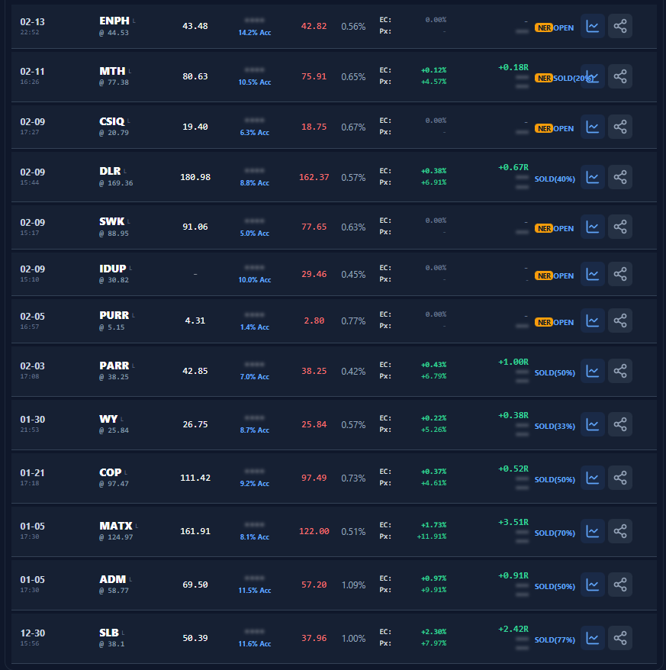Click the OPEN status on SWK row
The height and width of the screenshot is (670, 666).
564,229
